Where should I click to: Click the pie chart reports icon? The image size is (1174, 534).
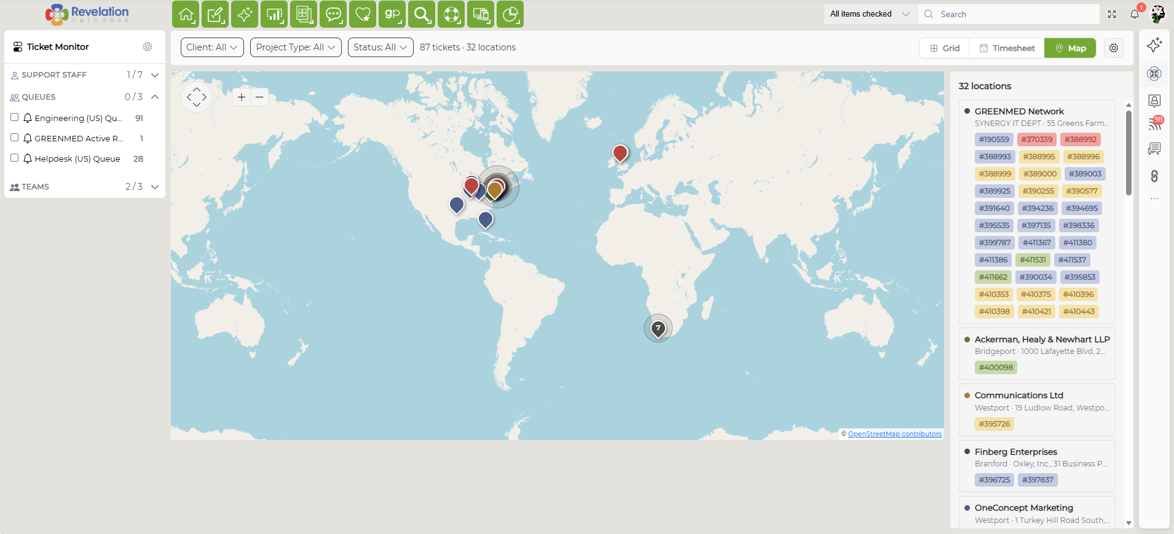tap(510, 14)
